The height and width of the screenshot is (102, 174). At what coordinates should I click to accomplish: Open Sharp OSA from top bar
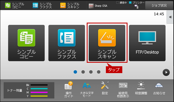[x=98, y=6]
